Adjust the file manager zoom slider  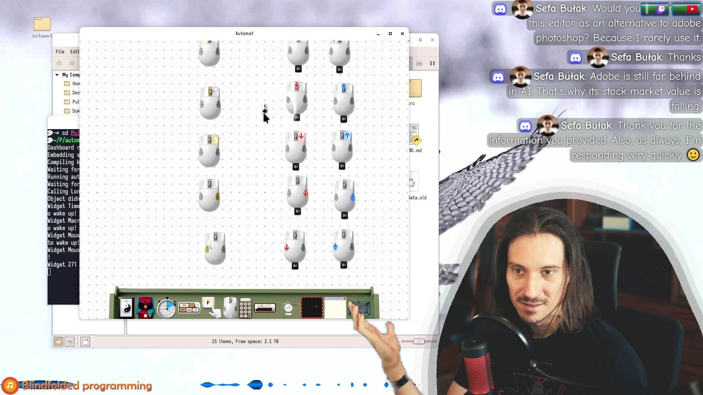(x=419, y=341)
